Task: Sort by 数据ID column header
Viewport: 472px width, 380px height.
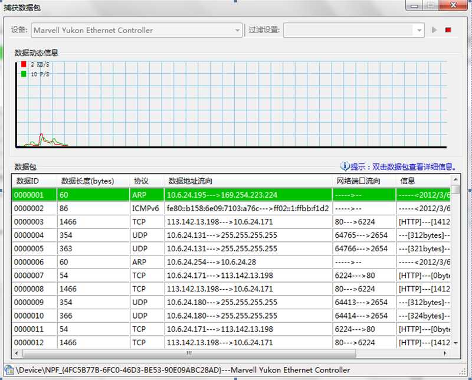Action: [x=34, y=181]
